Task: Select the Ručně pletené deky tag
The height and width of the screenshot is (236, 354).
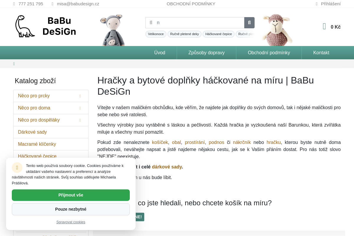Action: (184, 34)
